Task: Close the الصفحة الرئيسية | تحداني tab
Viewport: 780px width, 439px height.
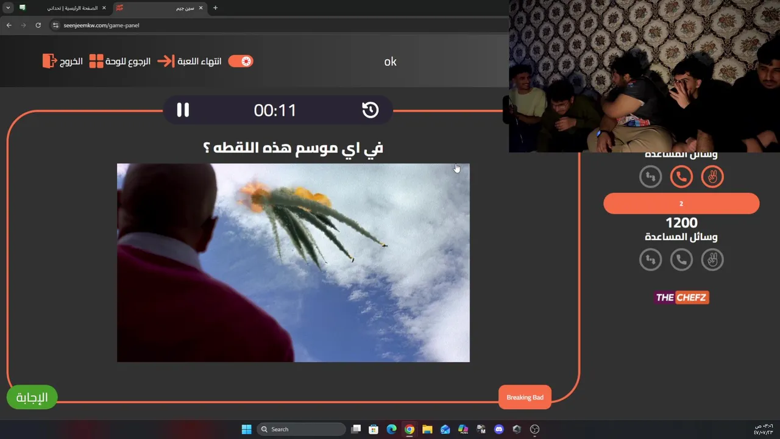Action: coord(104,8)
